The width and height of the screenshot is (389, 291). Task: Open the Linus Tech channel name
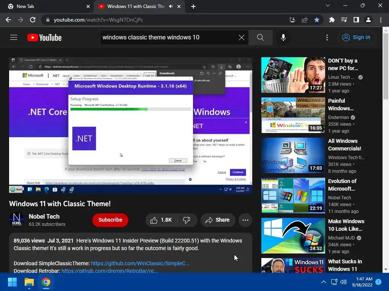click(341, 77)
